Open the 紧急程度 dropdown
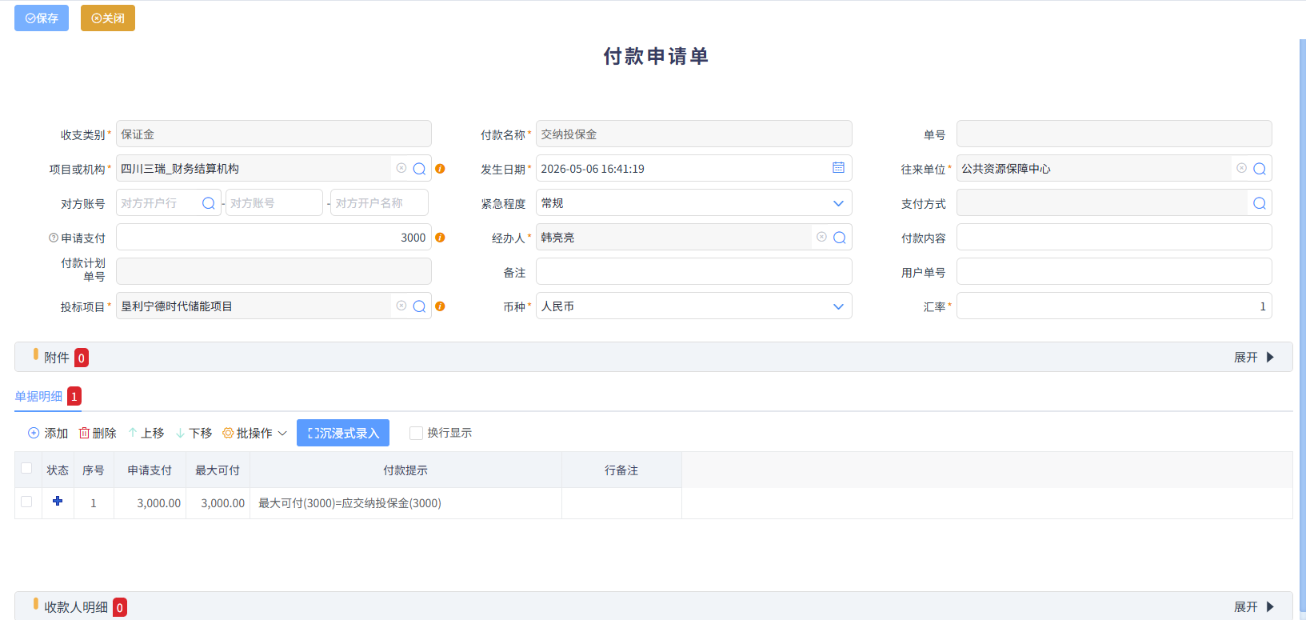 coord(694,202)
